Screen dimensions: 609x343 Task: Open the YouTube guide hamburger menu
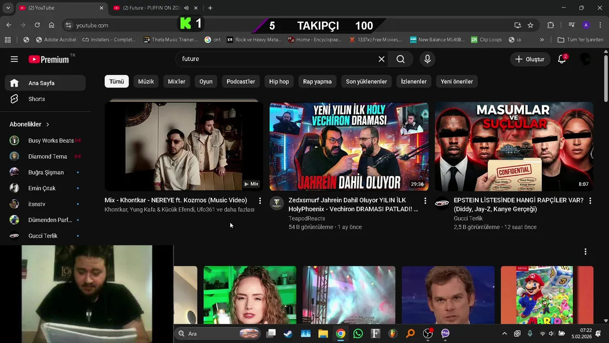14,59
